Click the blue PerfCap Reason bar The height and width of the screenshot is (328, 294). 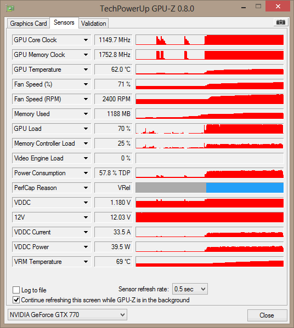[x=245, y=188]
